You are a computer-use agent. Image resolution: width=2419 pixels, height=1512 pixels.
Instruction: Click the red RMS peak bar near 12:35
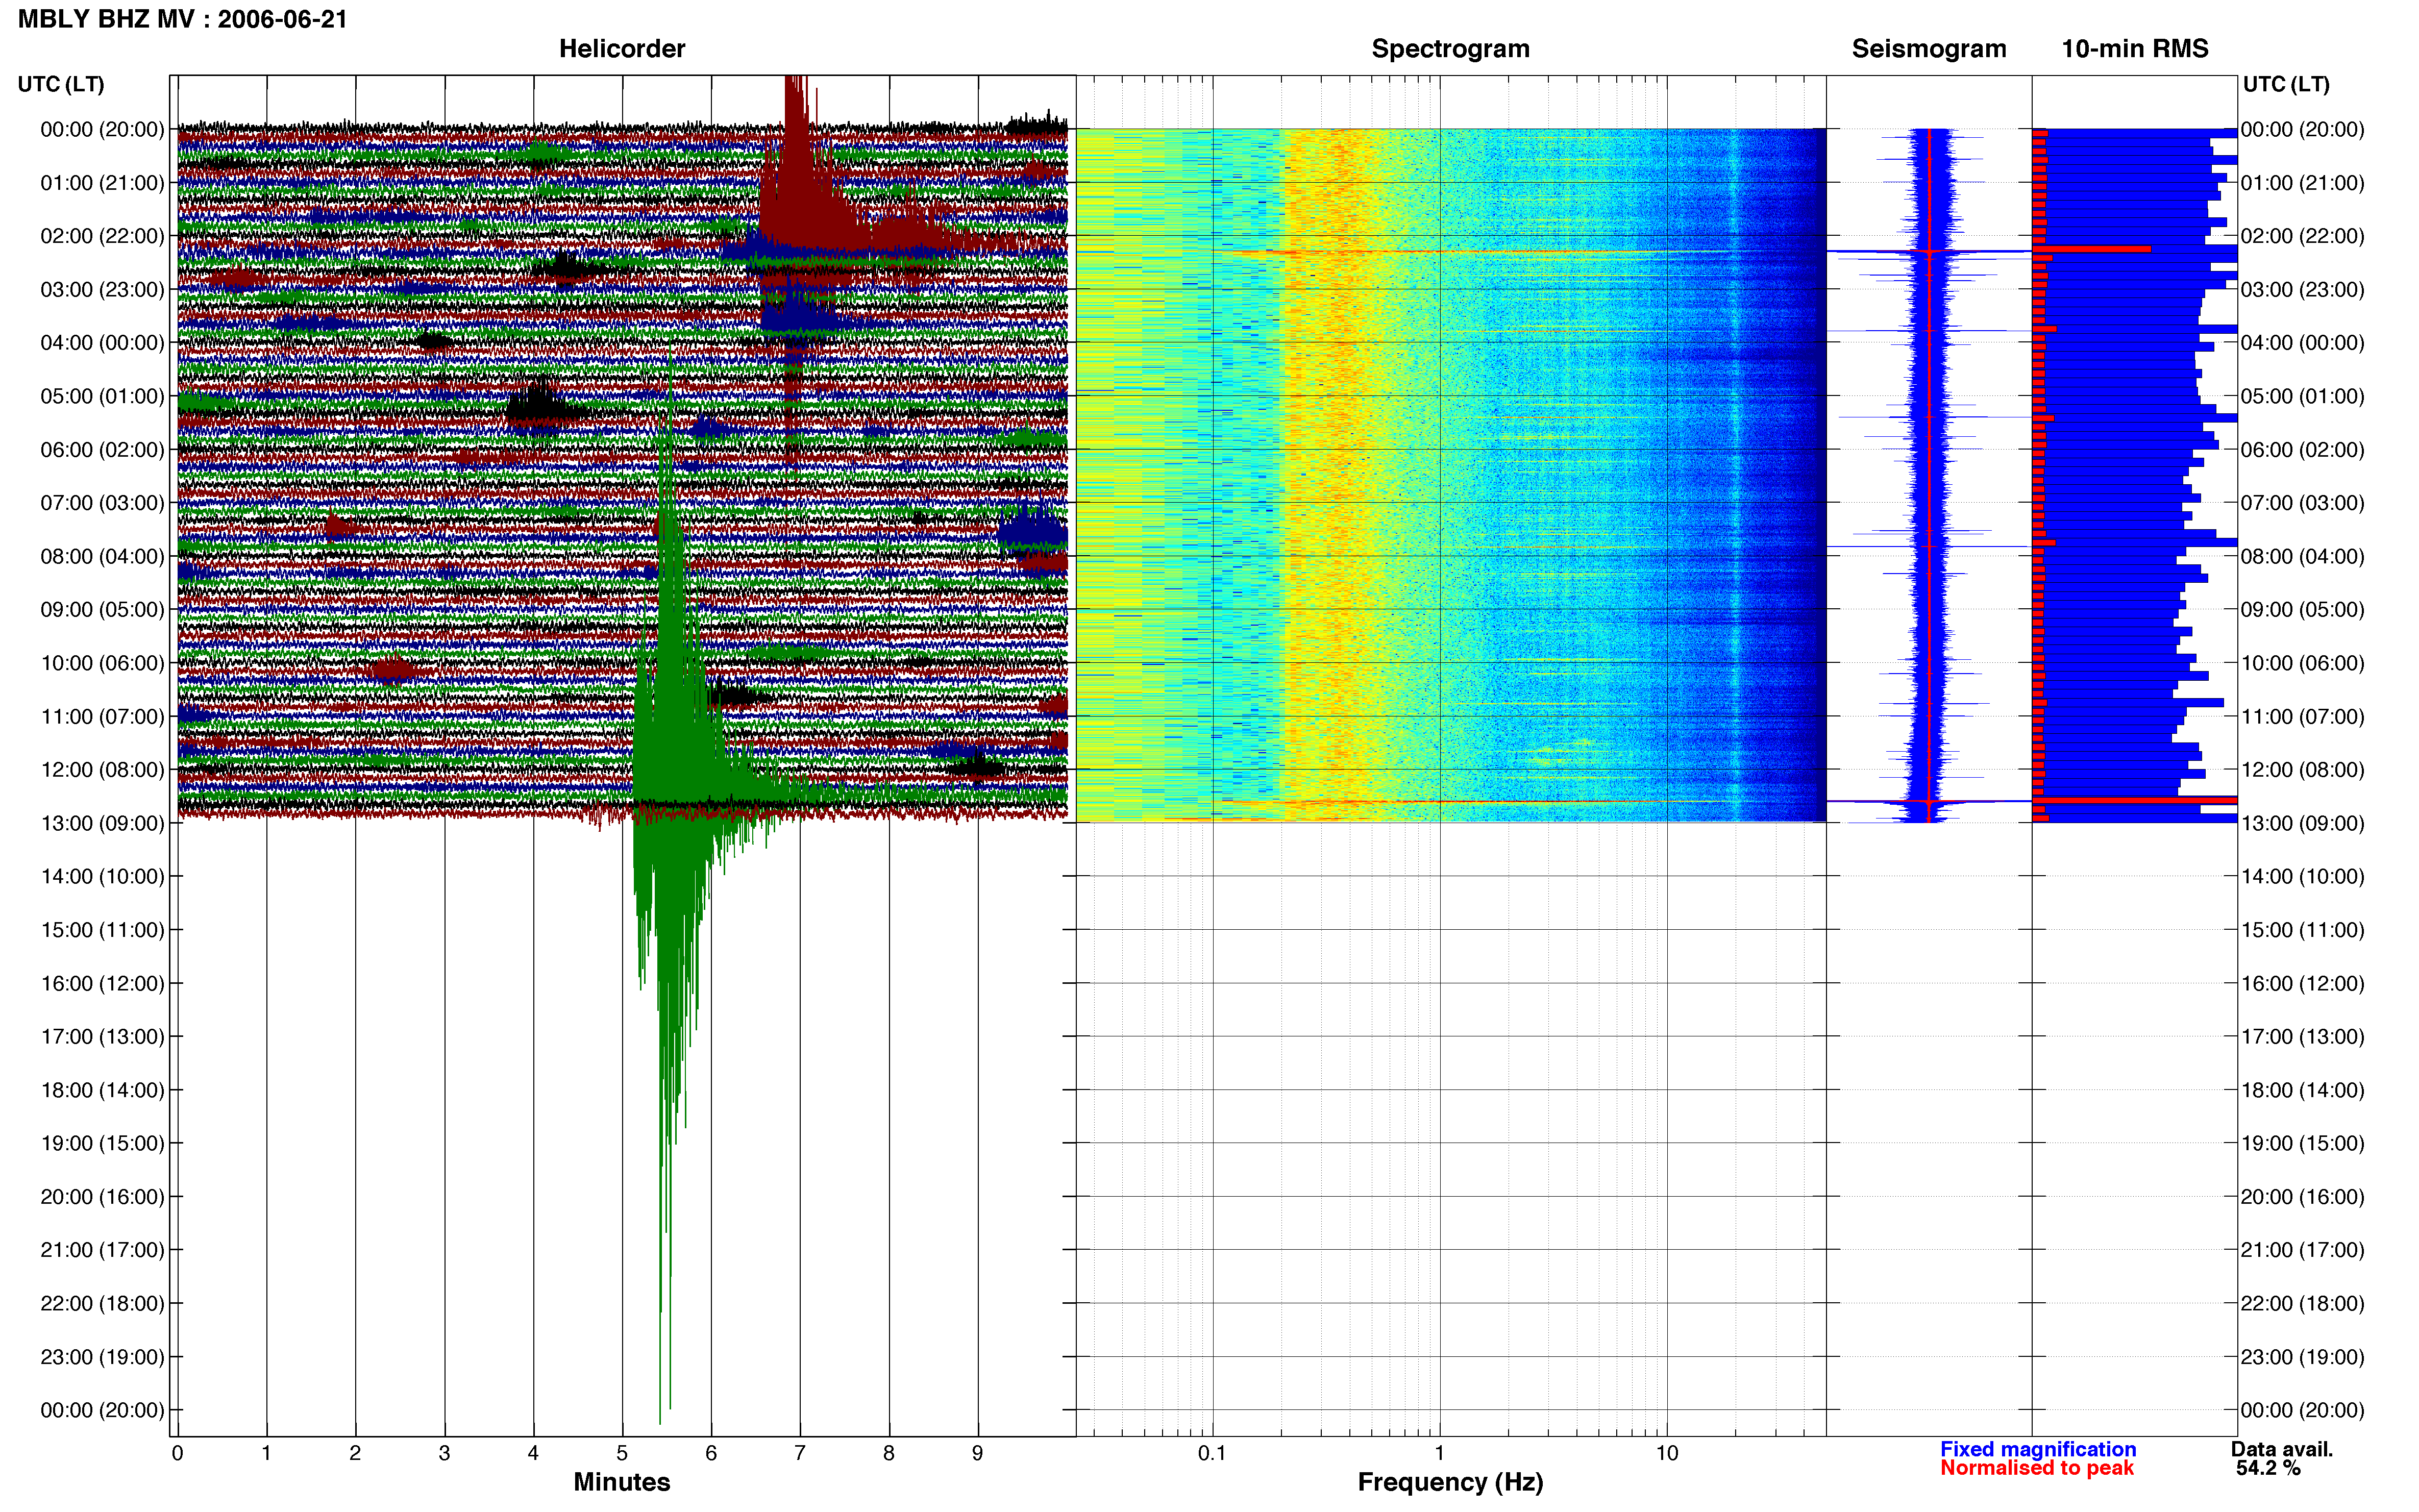[2134, 800]
